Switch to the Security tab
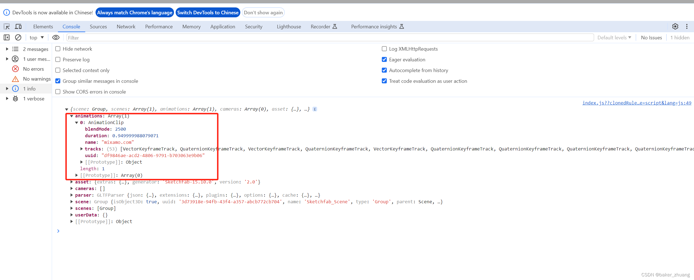Screen dimensions: 694x280 point(254,26)
